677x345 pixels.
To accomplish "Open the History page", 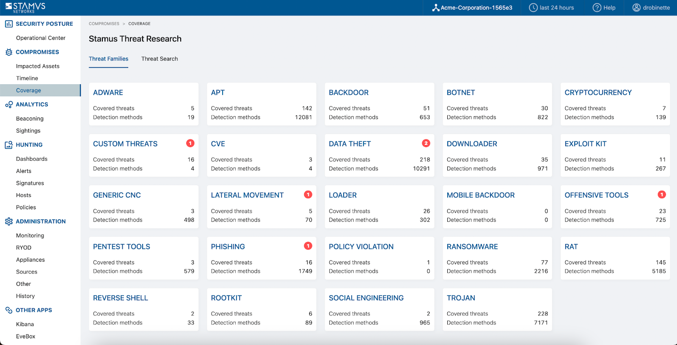I will click(x=25, y=296).
